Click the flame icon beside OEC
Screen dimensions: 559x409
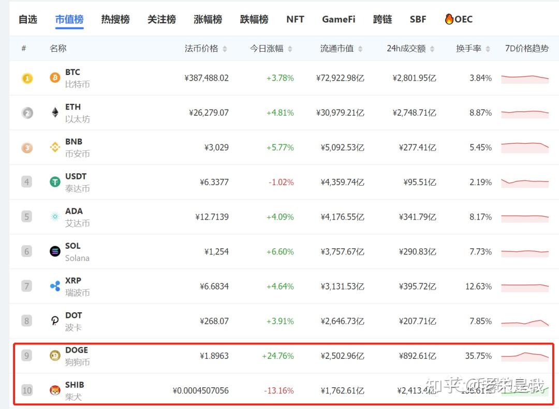pyautogui.click(x=449, y=19)
